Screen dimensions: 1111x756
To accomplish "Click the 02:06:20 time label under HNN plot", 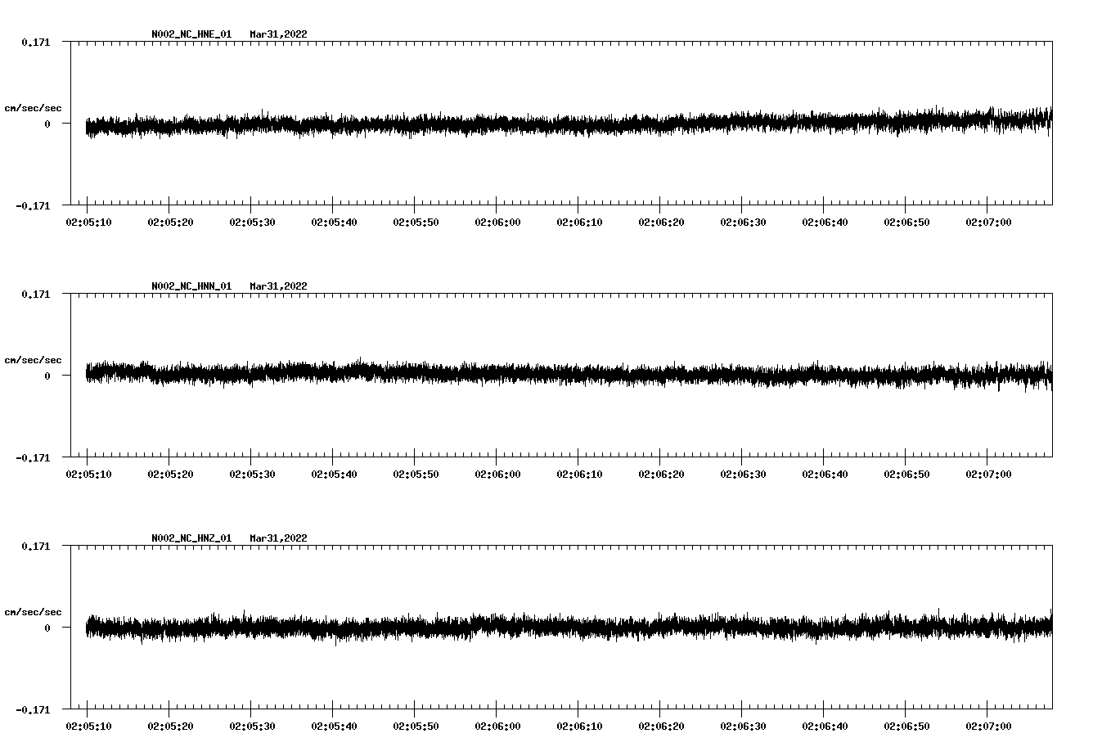I will tap(661, 474).
